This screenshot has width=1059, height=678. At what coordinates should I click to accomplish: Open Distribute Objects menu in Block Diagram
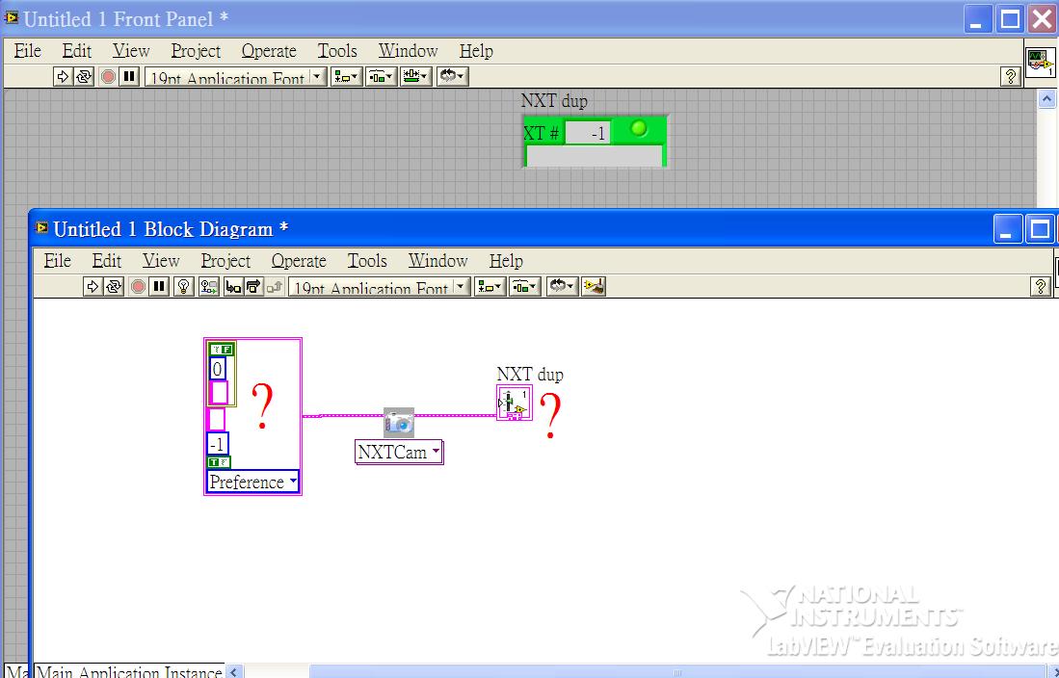(x=525, y=286)
